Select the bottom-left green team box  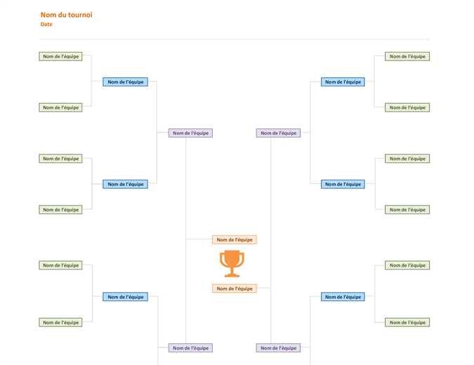coord(60,322)
